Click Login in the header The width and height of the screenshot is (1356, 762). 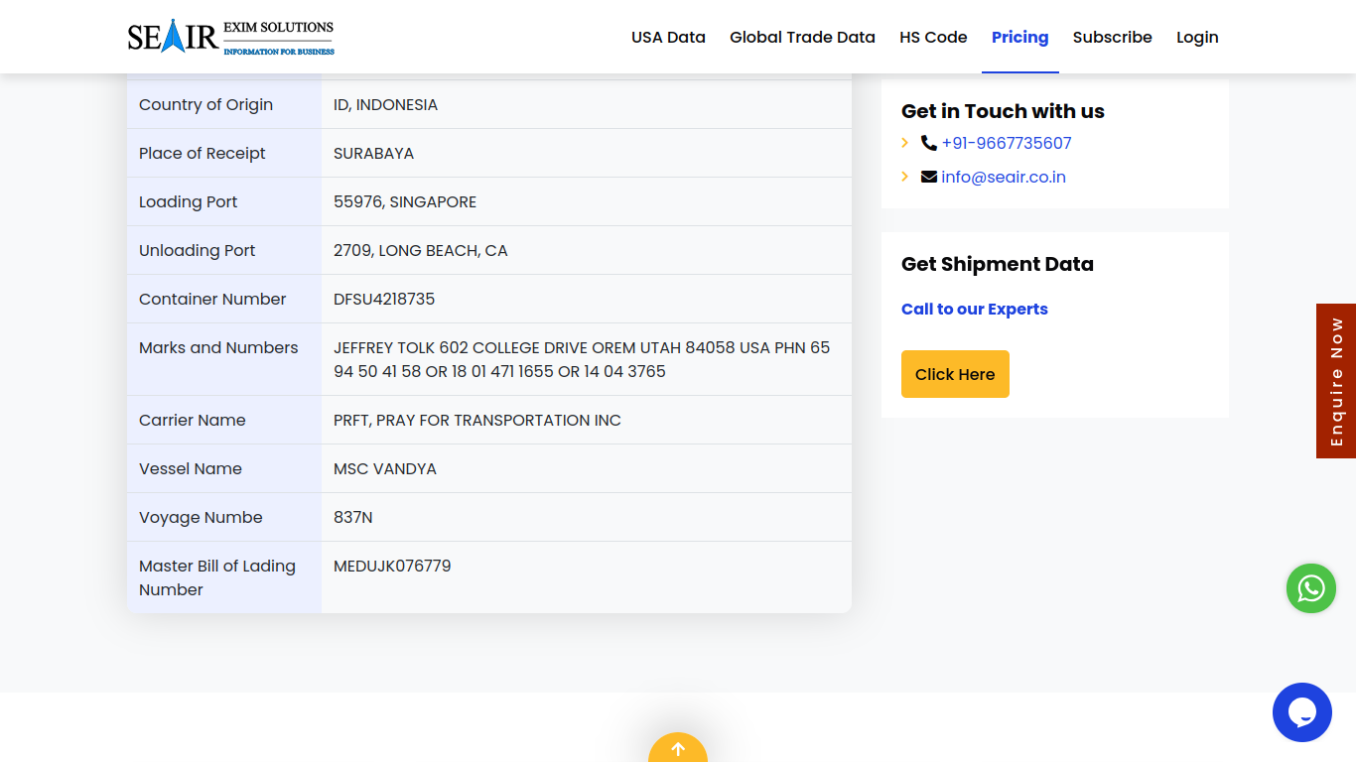coord(1197,37)
